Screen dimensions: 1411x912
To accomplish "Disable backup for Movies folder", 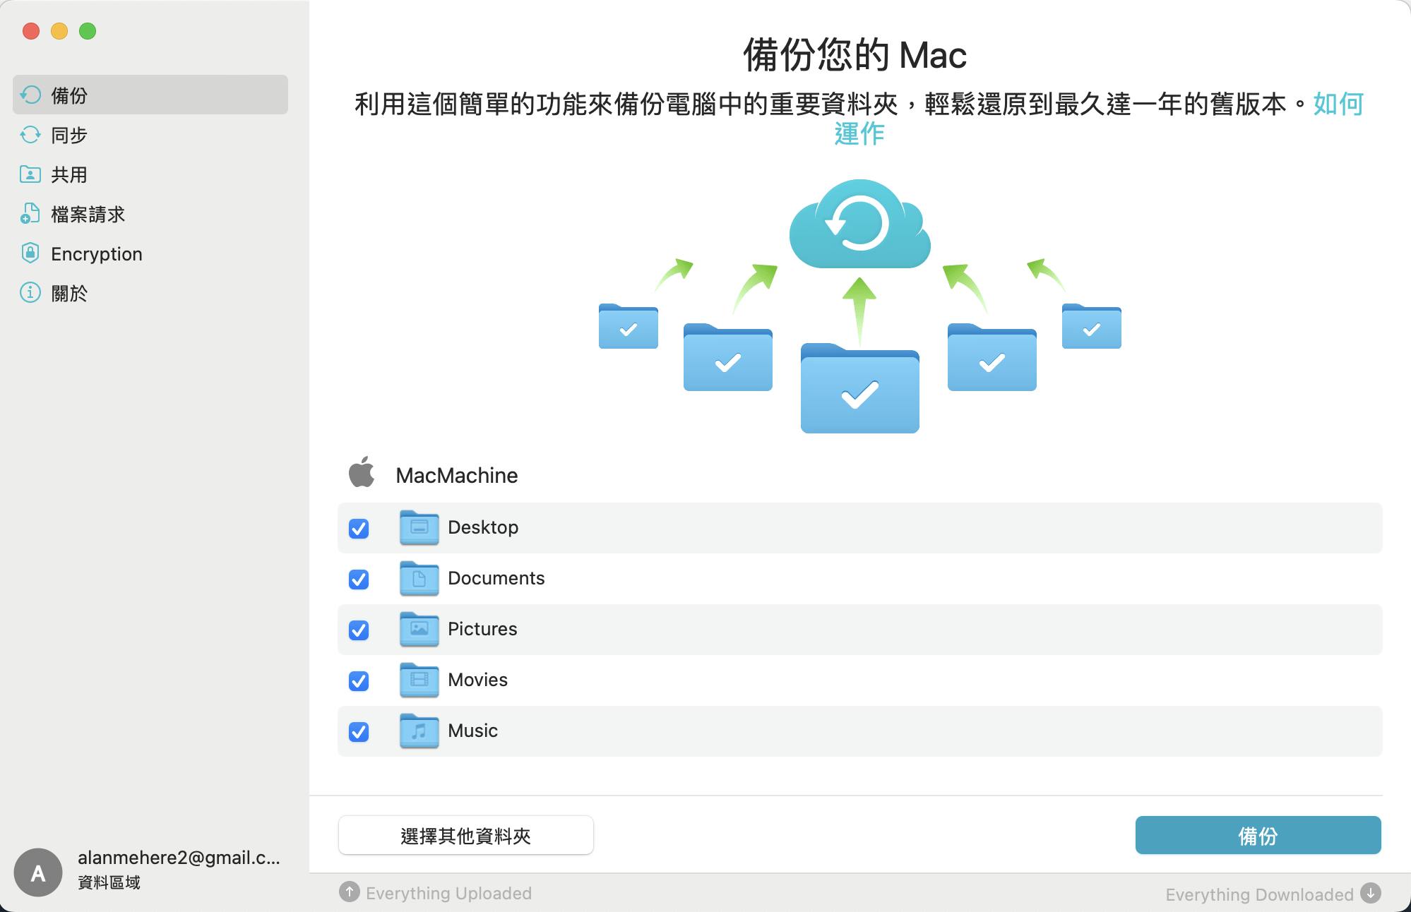I will coord(359,680).
